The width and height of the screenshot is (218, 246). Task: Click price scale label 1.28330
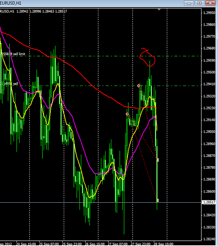(209, 227)
